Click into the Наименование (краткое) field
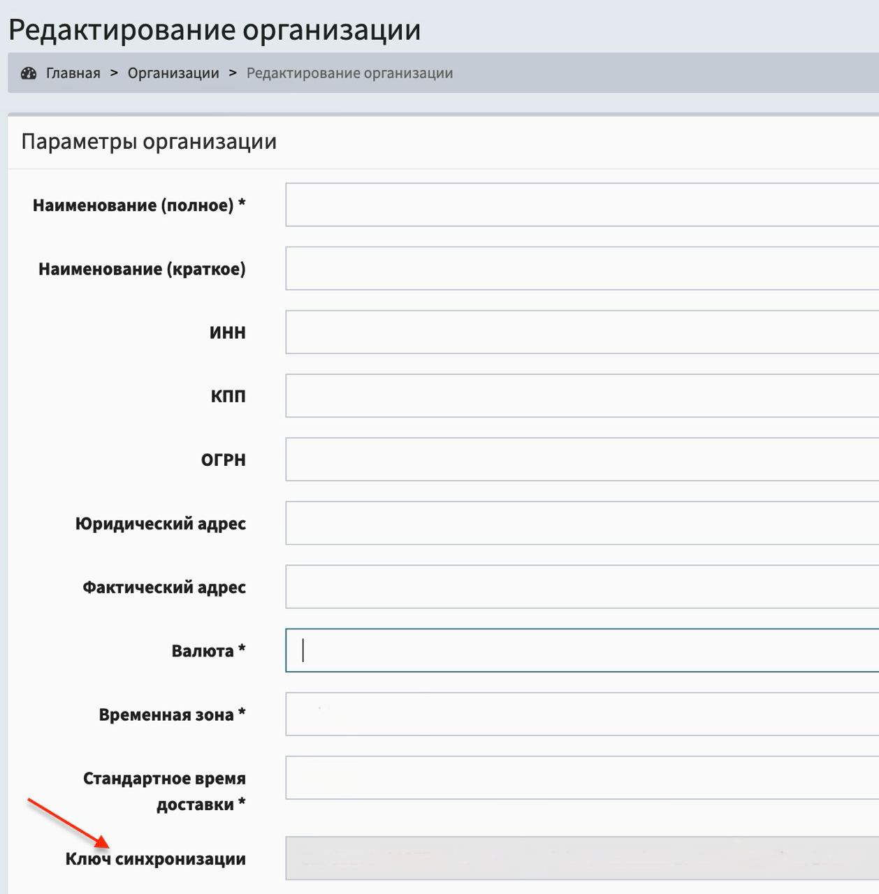This screenshot has width=879, height=894. (581, 268)
